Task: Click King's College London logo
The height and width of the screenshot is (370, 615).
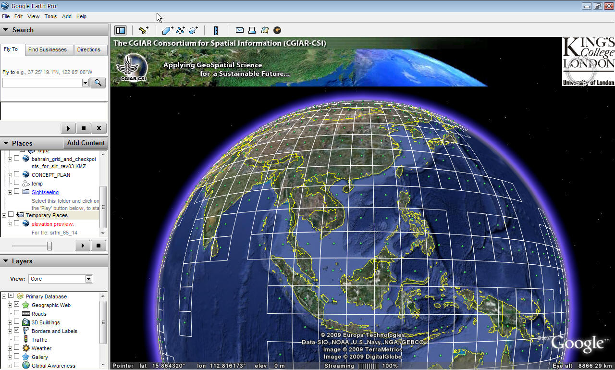Action: (589, 62)
